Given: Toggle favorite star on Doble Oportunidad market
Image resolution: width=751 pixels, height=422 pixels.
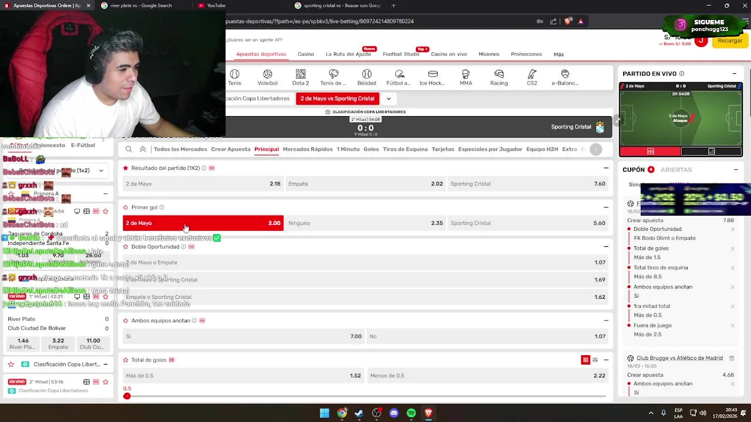Looking at the screenshot, I should pyautogui.click(x=126, y=247).
